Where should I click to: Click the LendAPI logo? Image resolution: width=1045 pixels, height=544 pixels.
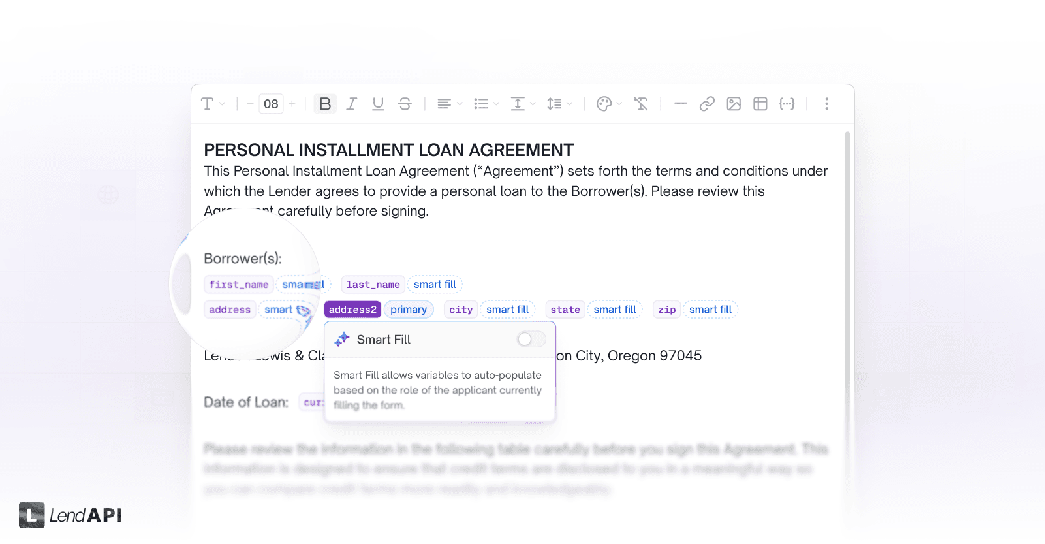[70, 515]
